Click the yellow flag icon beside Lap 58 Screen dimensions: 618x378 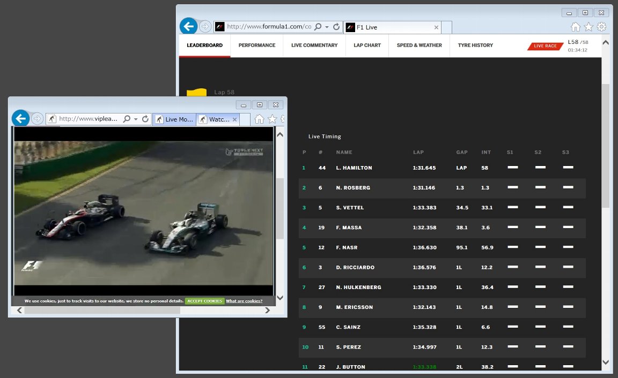coord(196,93)
